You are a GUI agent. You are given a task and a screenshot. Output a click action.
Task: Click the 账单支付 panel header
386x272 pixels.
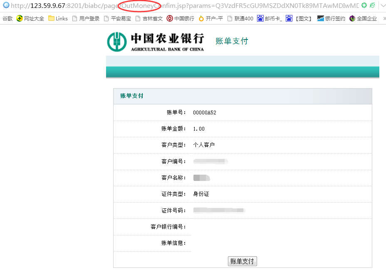[x=242, y=96]
